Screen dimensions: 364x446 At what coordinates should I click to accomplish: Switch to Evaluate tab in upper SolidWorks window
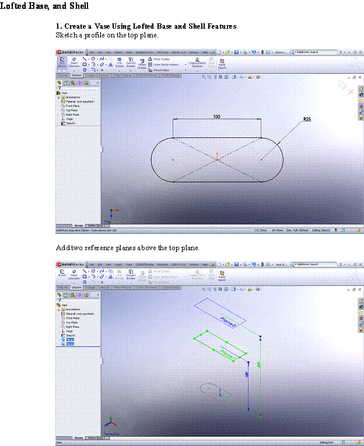90,75
